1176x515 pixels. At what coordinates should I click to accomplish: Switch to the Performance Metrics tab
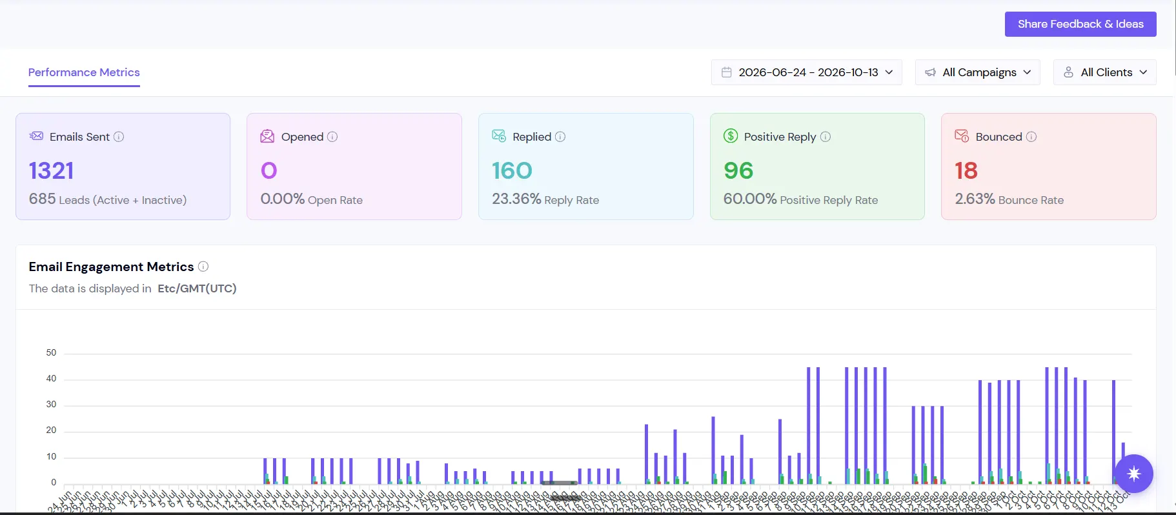click(84, 72)
